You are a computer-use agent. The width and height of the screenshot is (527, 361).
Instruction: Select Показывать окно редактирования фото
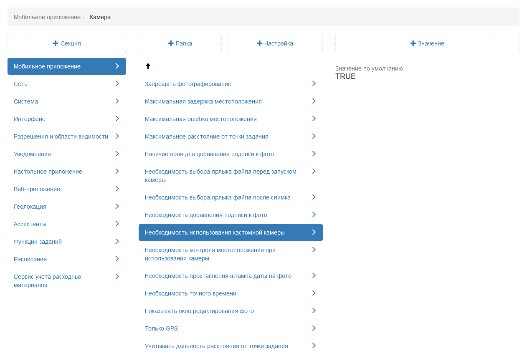click(x=231, y=311)
